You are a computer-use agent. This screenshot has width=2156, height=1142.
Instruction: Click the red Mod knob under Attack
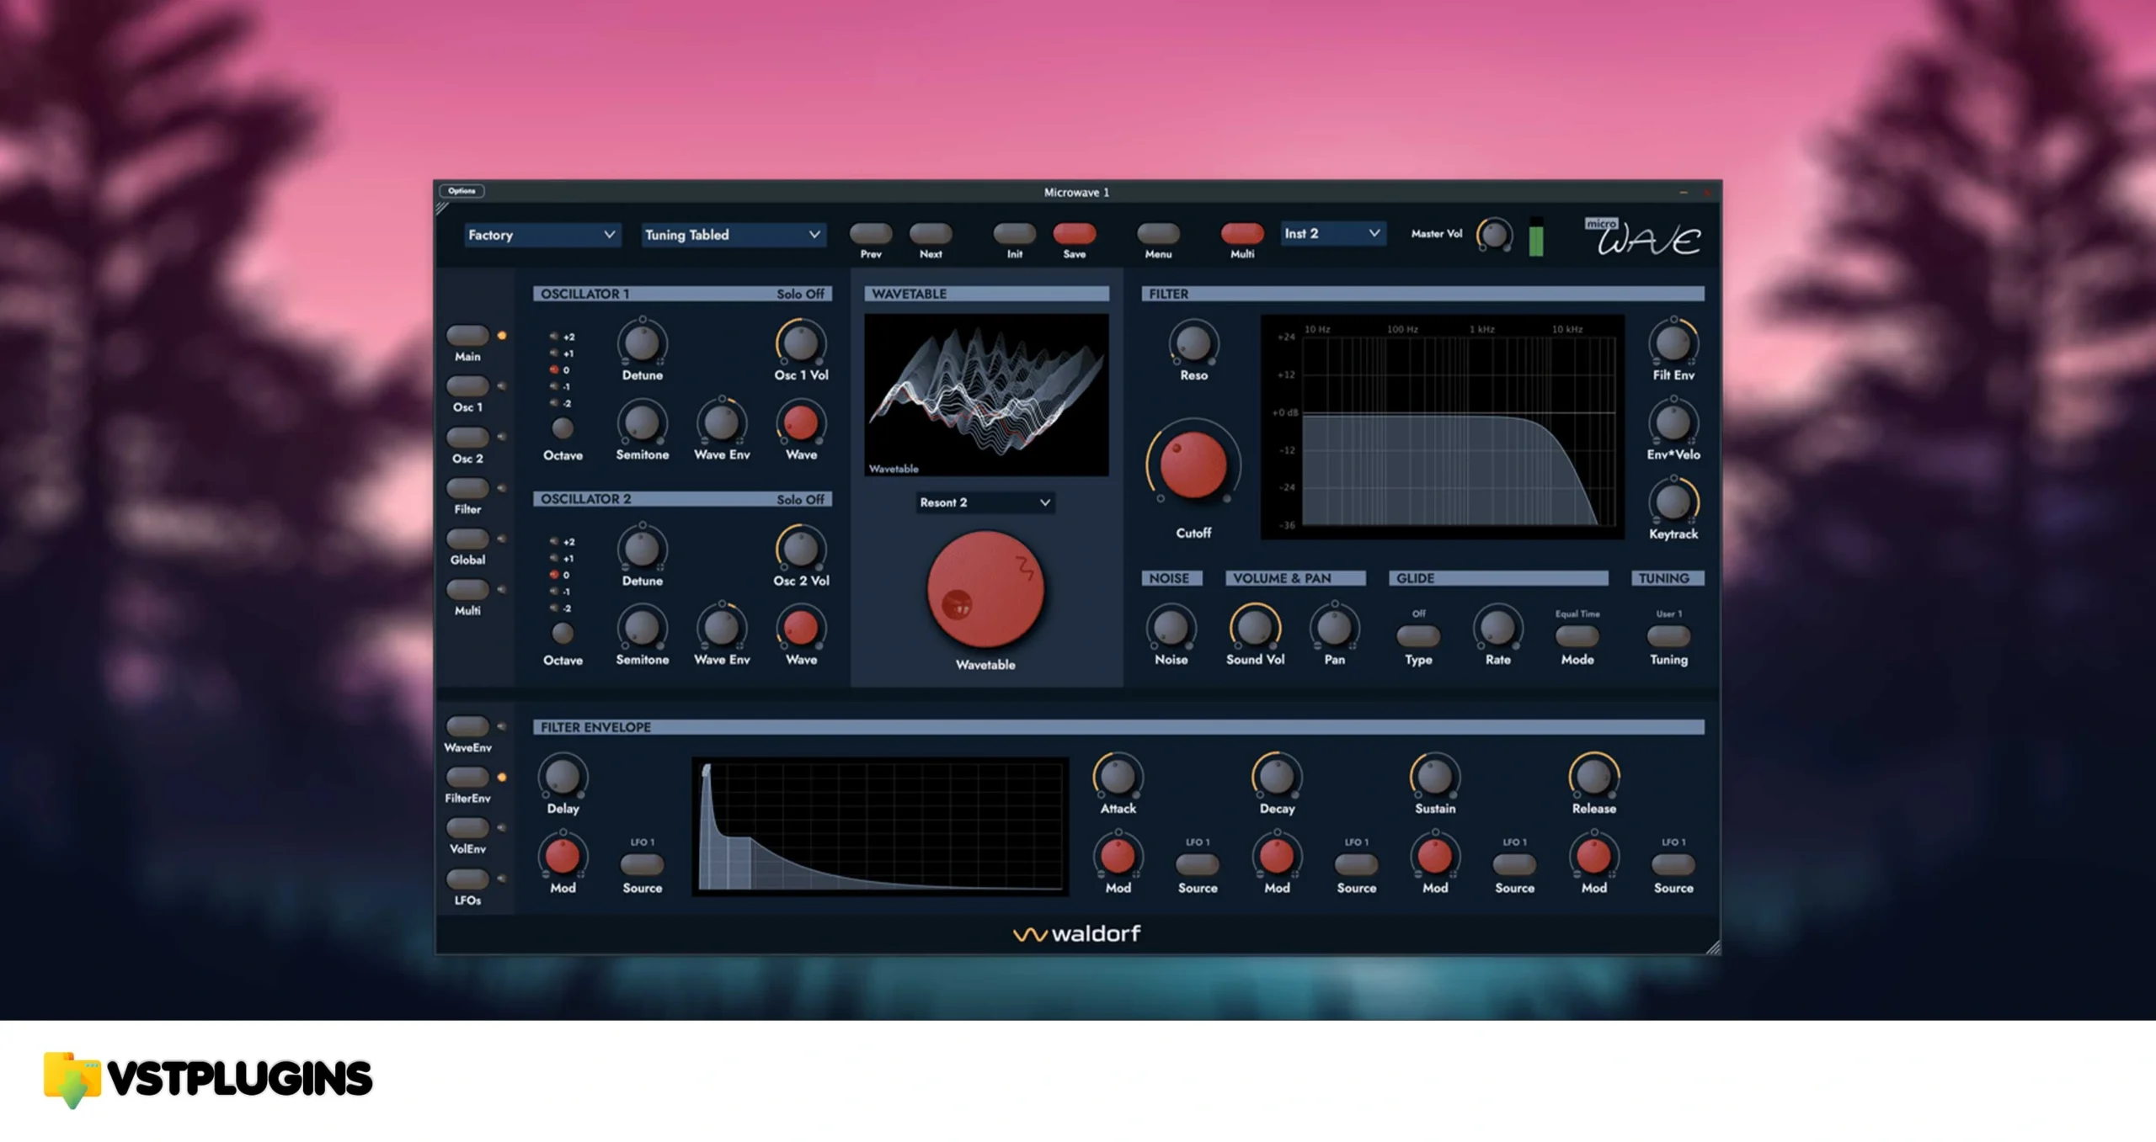1118,857
